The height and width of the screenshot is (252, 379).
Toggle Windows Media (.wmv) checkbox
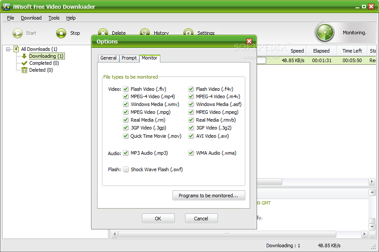(126, 104)
